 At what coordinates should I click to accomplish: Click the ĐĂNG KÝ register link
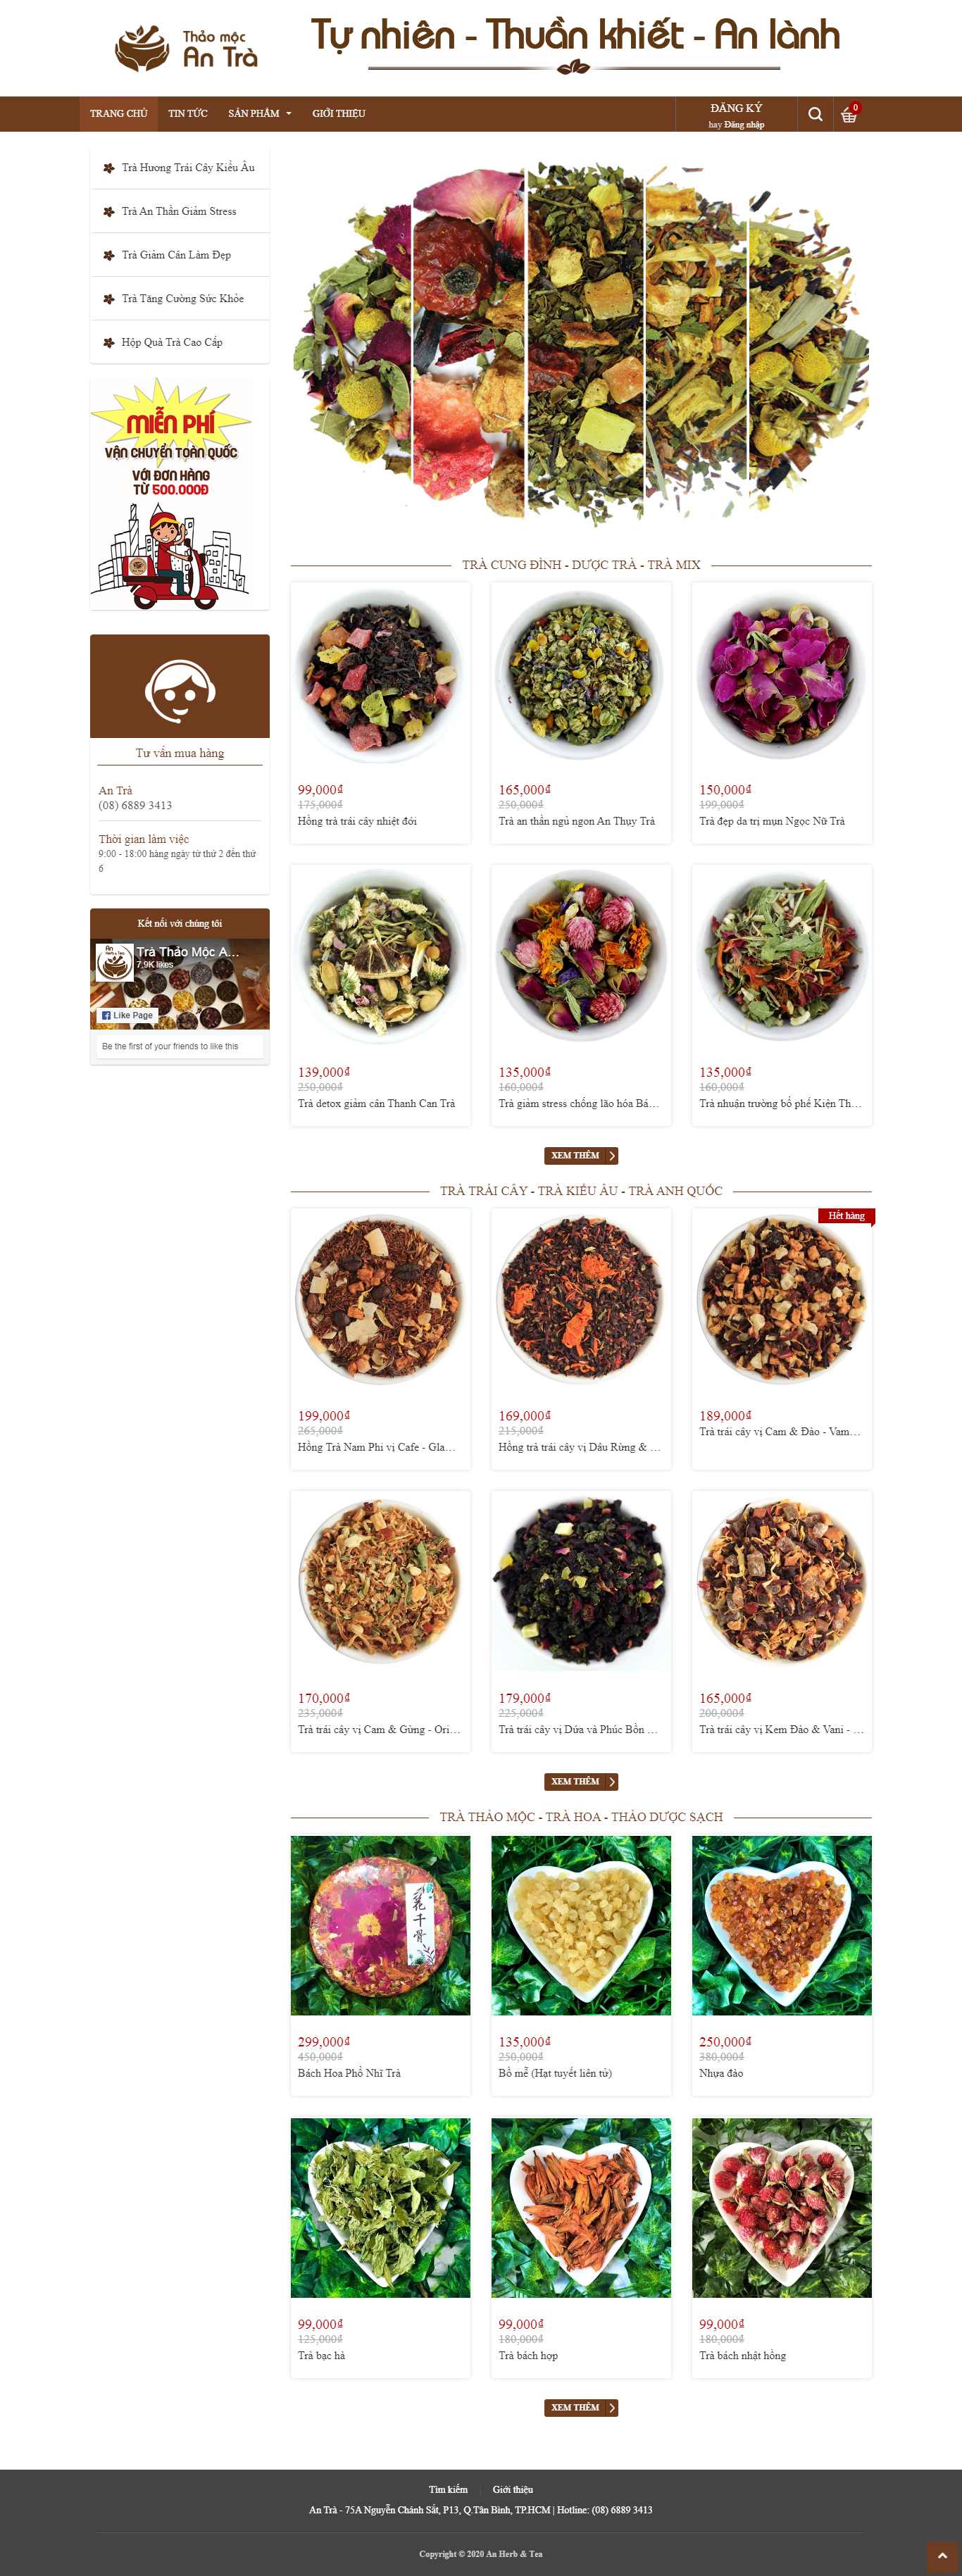click(x=736, y=108)
